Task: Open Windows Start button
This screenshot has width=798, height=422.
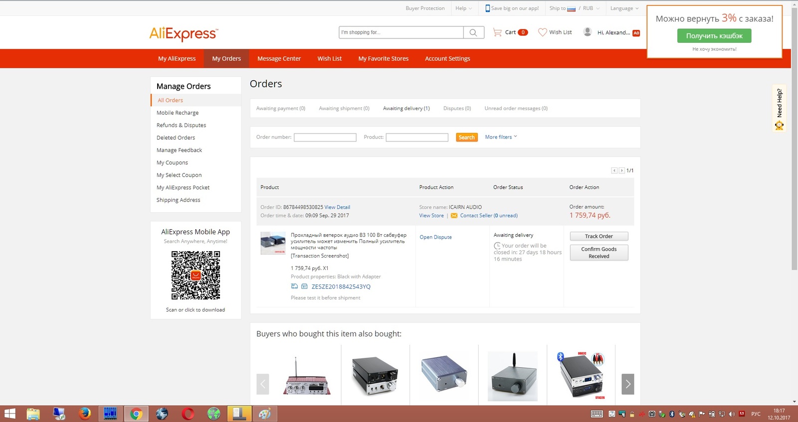Action: [9, 414]
